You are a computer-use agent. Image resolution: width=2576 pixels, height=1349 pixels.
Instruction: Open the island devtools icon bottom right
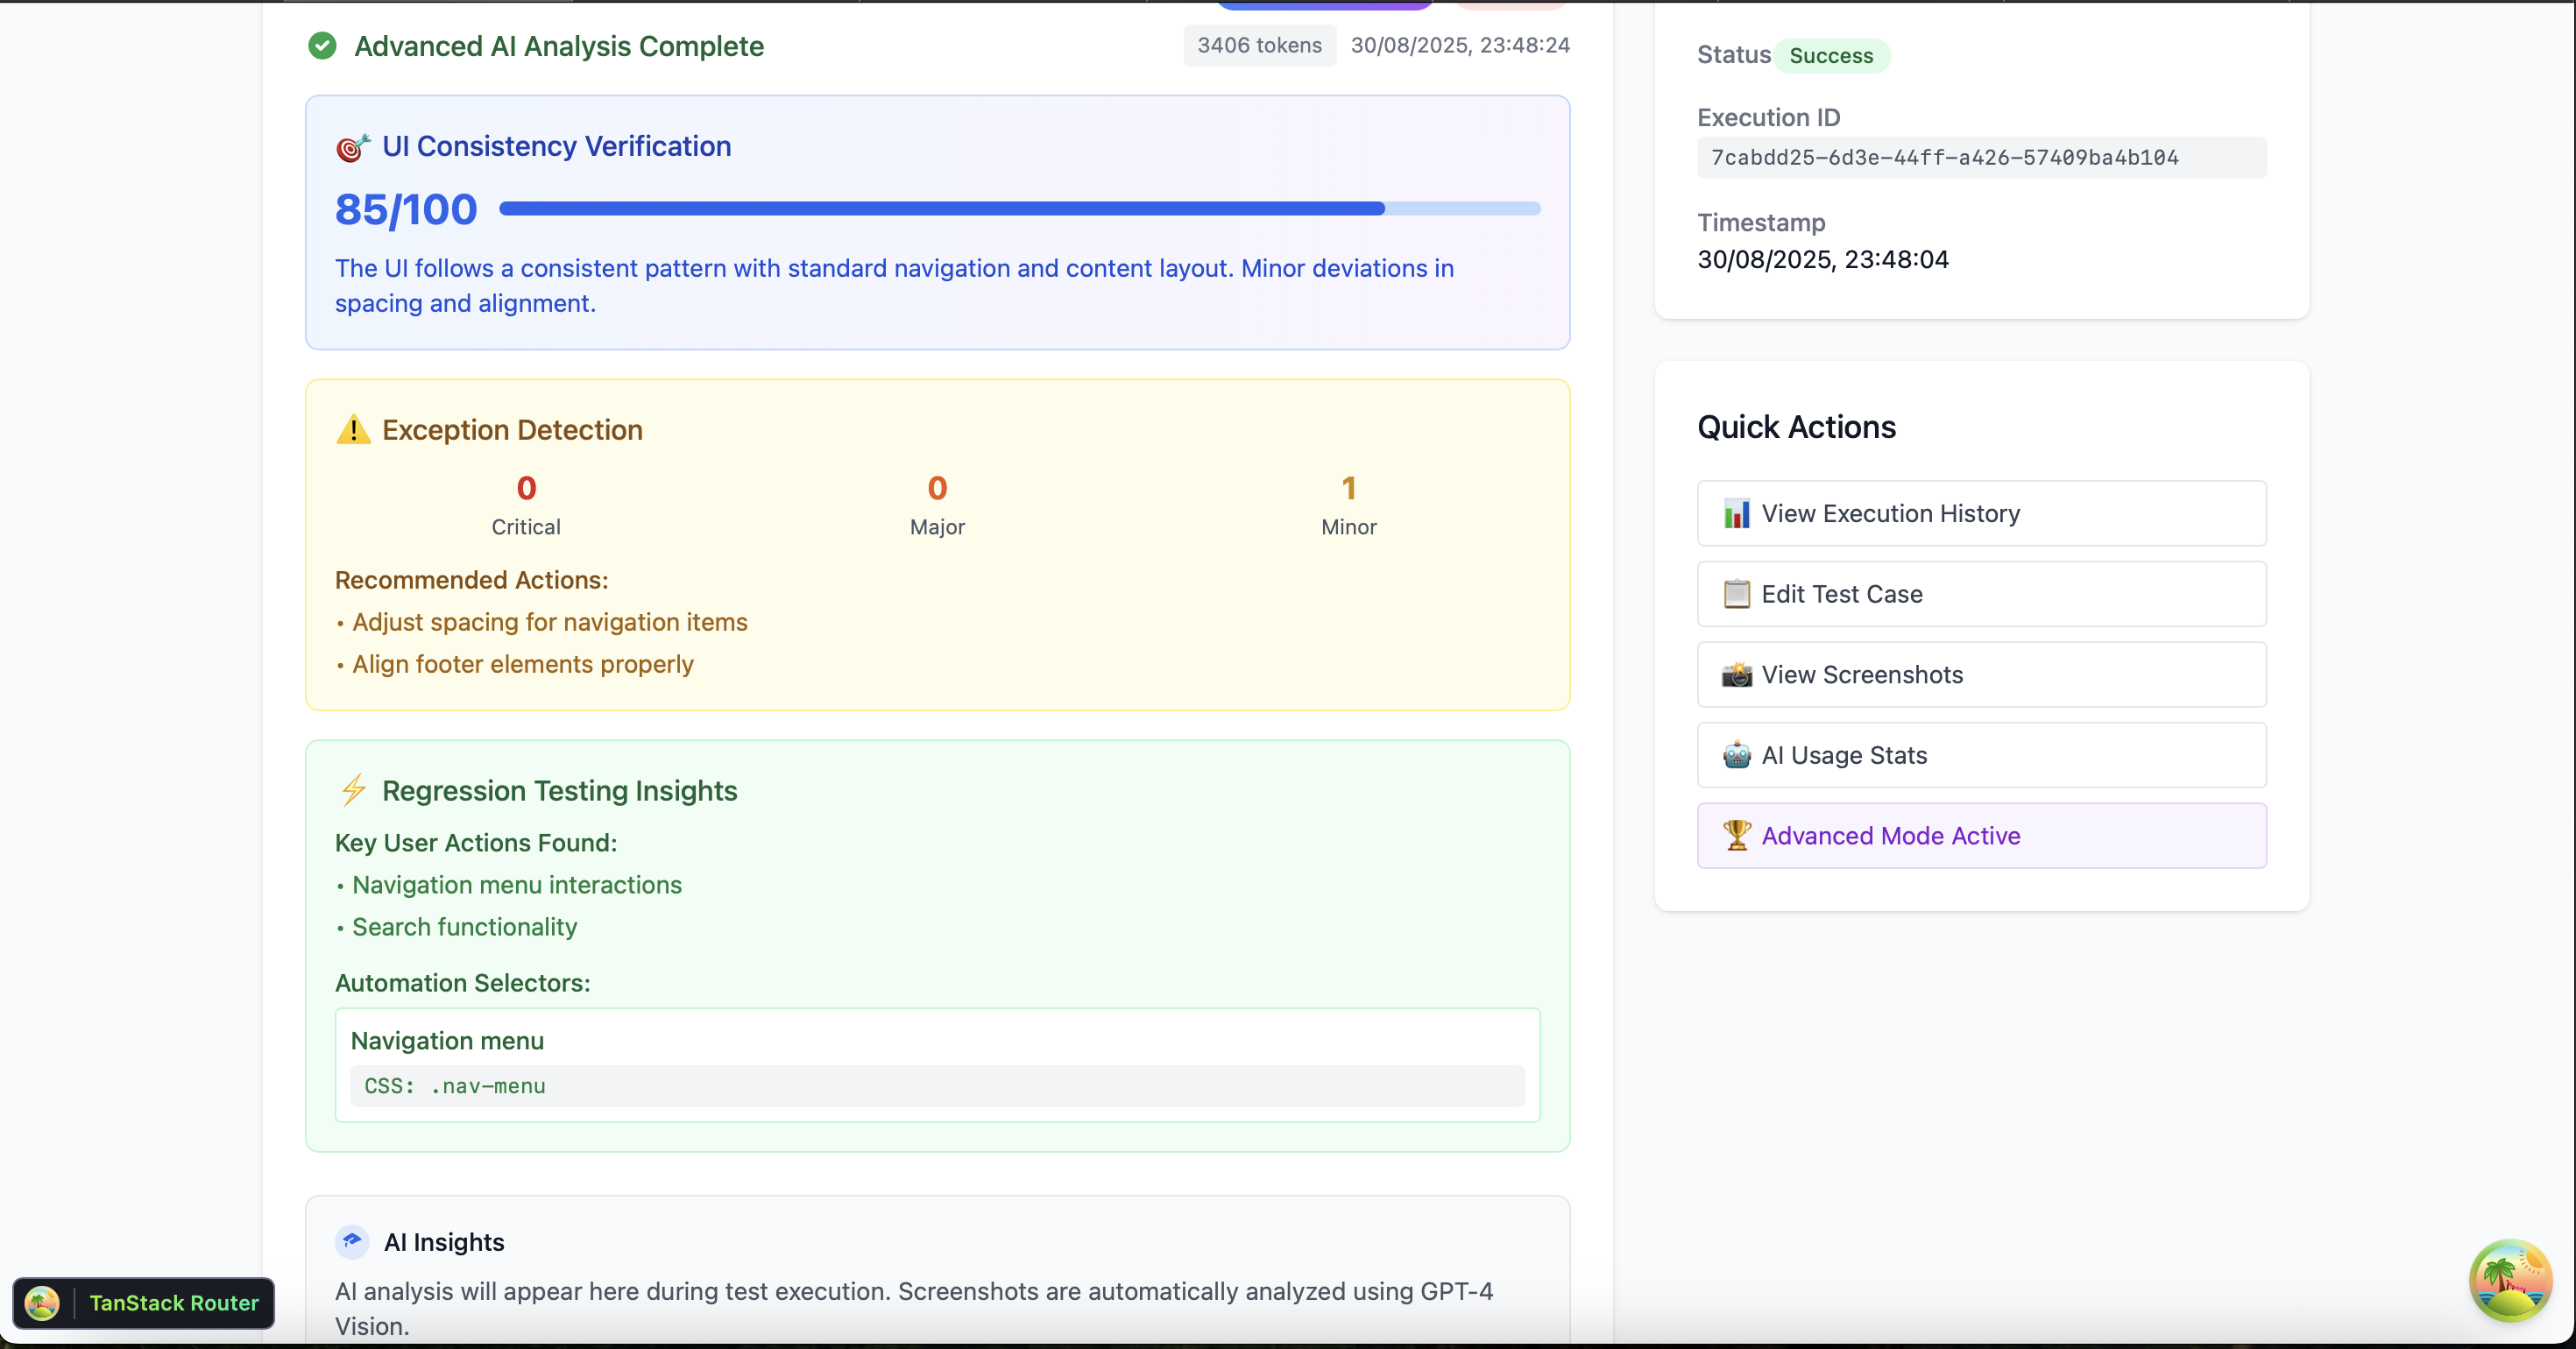pyautogui.click(x=2510, y=1279)
